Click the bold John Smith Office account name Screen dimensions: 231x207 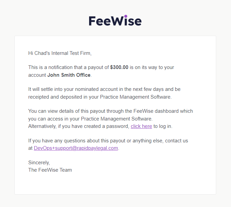69,75
